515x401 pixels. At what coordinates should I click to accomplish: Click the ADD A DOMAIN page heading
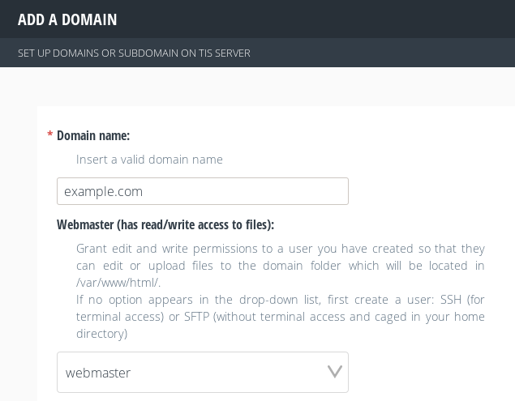67,19
